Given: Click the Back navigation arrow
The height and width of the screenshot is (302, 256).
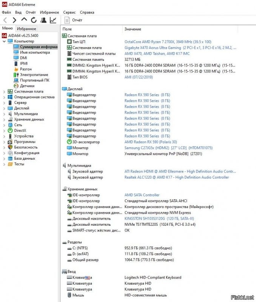Looking at the screenshot, I should point(5,20).
